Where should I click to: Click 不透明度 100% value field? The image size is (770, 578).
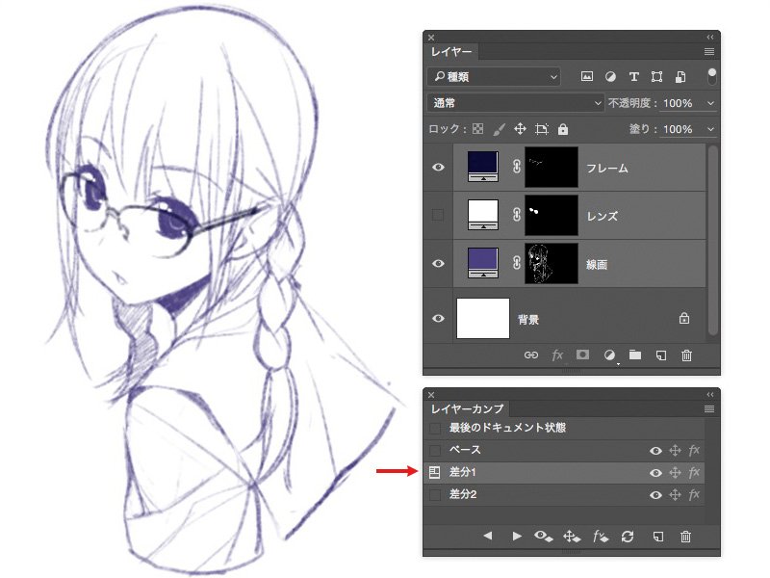pos(679,103)
